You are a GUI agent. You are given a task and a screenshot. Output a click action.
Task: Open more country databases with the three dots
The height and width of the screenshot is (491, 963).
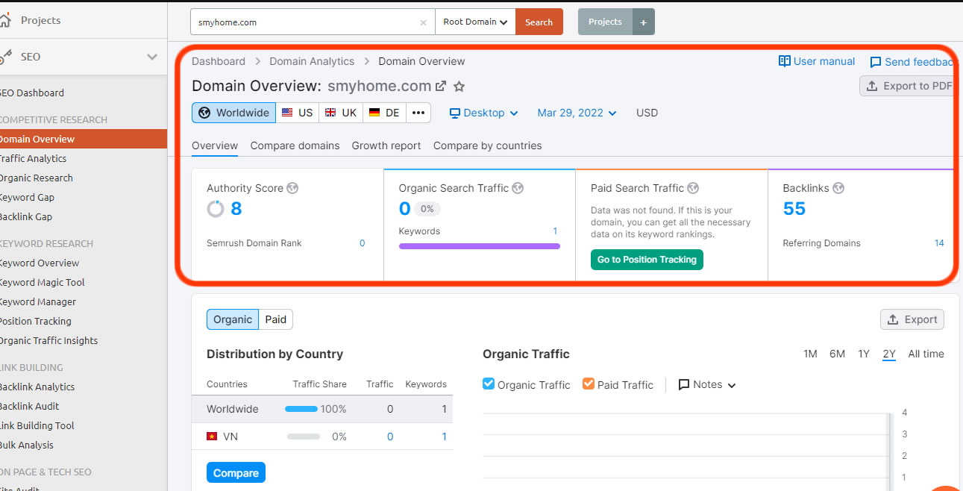point(418,113)
